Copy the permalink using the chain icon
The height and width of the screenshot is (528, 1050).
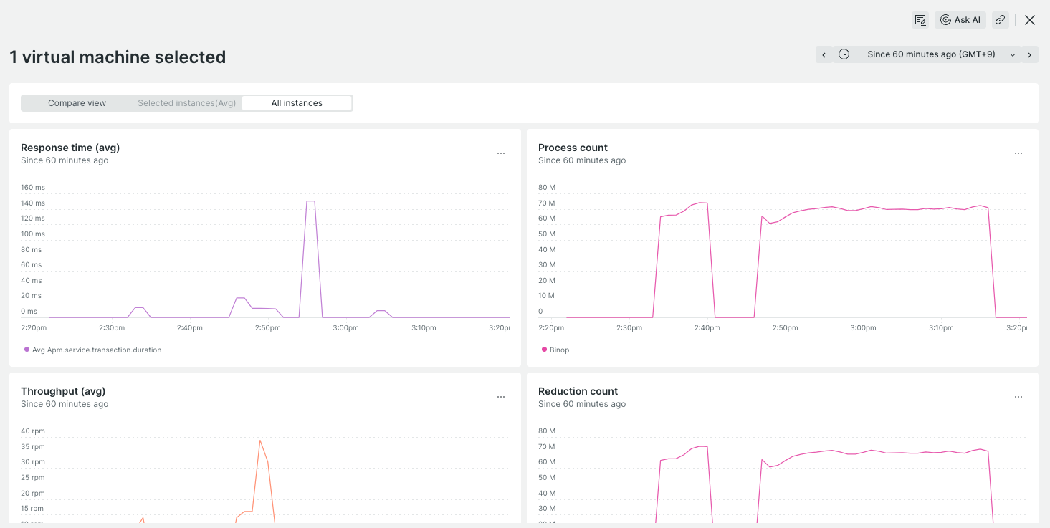pyautogui.click(x=1001, y=20)
